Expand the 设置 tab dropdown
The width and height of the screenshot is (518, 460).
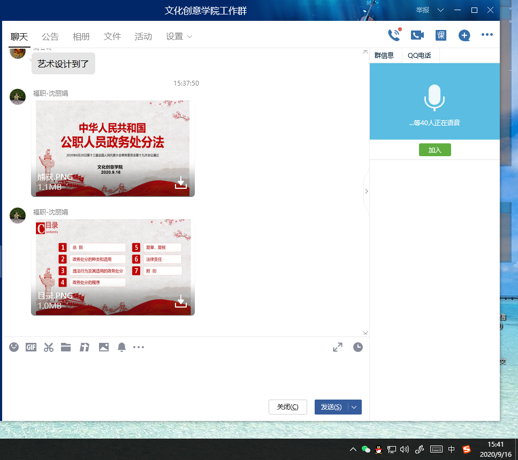pyautogui.click(x=189, y=37)
